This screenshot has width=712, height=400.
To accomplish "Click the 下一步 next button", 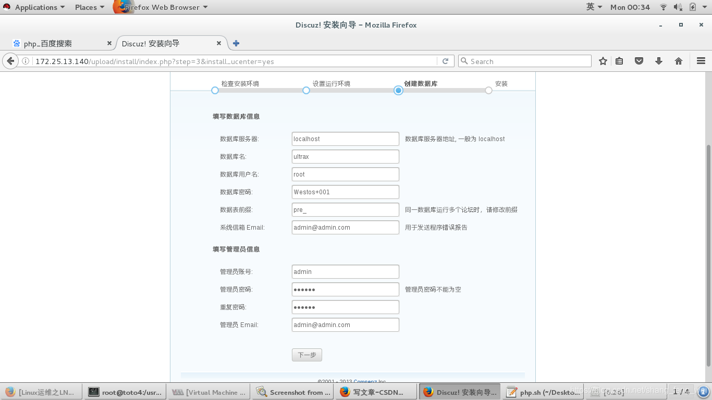I will click(x=307, y=355).
